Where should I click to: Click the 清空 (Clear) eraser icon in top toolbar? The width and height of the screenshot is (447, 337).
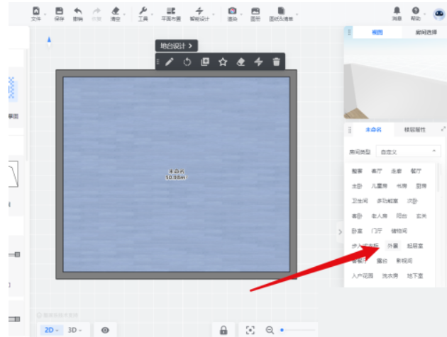[116, 11]
